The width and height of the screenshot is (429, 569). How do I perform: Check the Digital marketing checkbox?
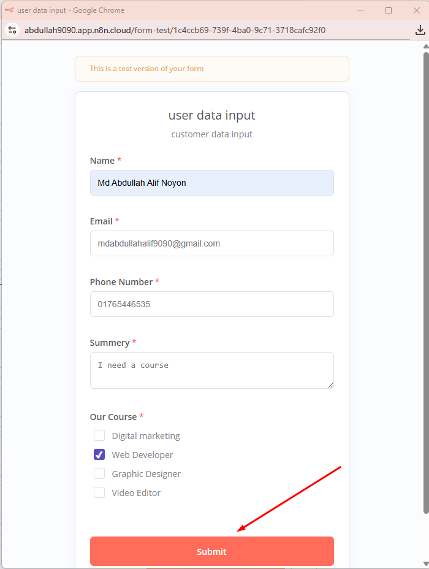coord(99,436)
